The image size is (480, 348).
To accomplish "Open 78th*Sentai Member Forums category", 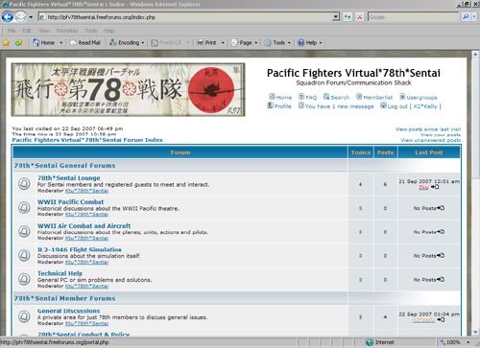I will click(x=64, y=298).
